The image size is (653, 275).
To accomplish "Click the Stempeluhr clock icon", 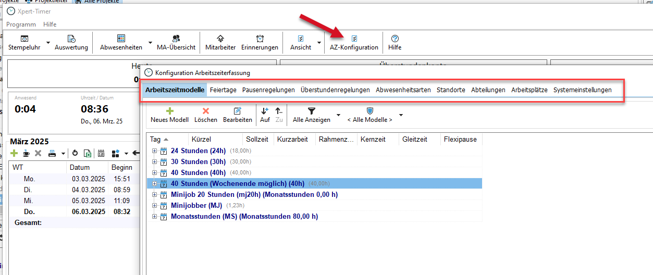I will pos(24,39).
